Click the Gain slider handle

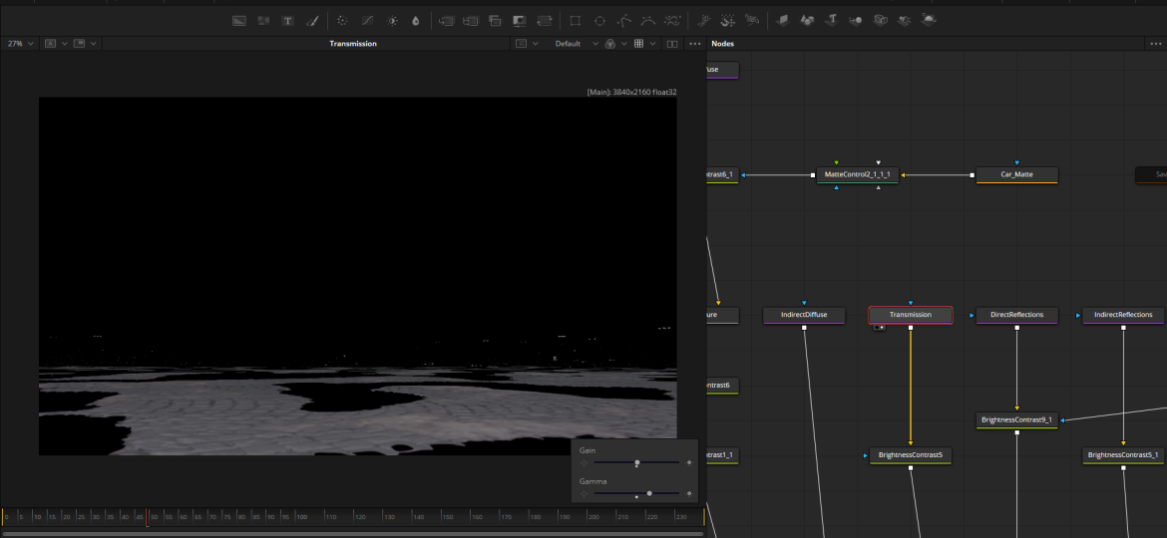(637, 463)
